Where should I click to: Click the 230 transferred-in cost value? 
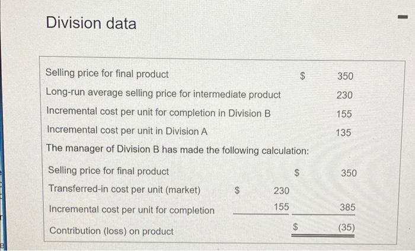click(281, 190)
